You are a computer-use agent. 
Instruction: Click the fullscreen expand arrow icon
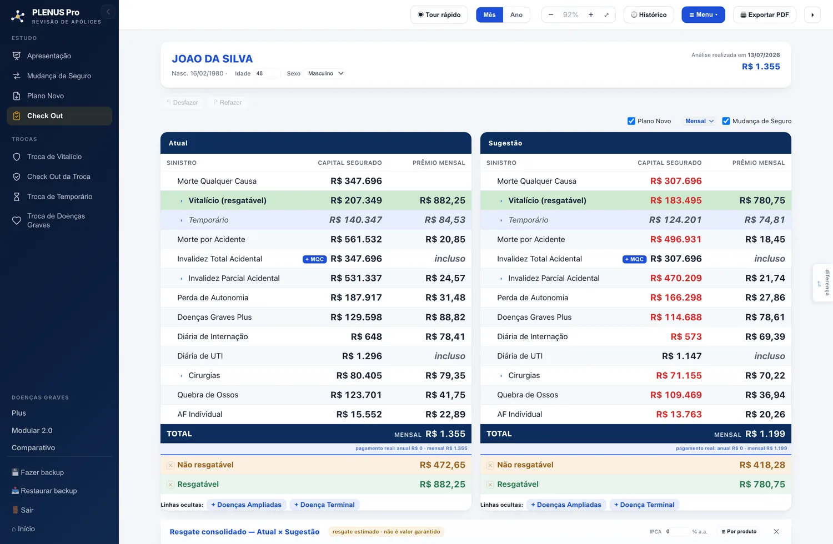[606, 15]
